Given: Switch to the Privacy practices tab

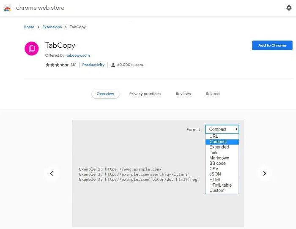Looking at the screenshot, I should click(145, 94).
